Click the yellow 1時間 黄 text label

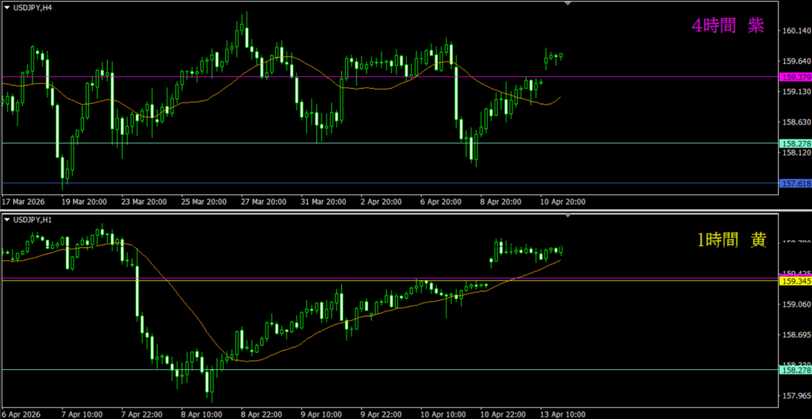729,242
